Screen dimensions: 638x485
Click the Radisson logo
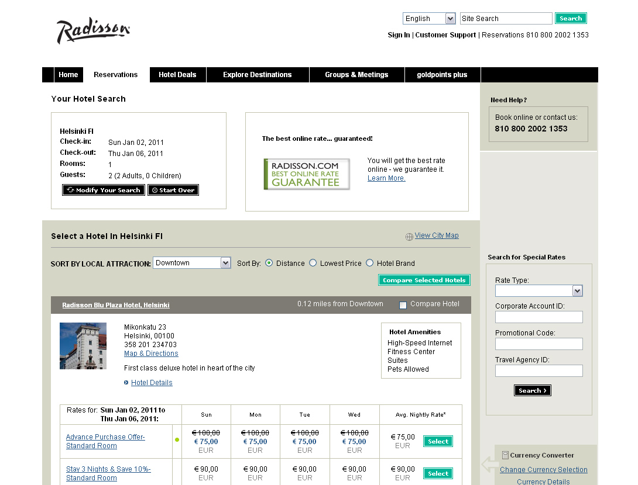pyautogui.click(x=93, y=30)
